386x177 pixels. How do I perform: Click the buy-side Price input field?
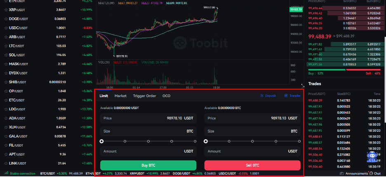(x=148, y=118)
